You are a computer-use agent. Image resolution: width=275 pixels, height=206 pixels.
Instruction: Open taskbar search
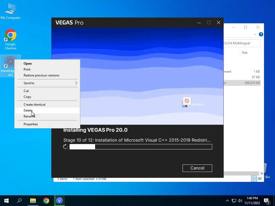coord(19,201)
